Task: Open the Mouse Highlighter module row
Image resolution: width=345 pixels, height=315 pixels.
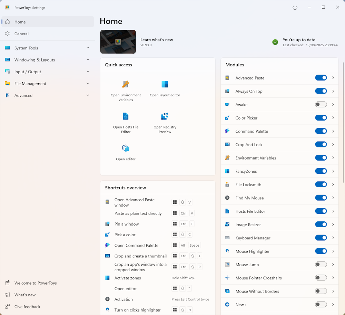Action: (279, 251)
